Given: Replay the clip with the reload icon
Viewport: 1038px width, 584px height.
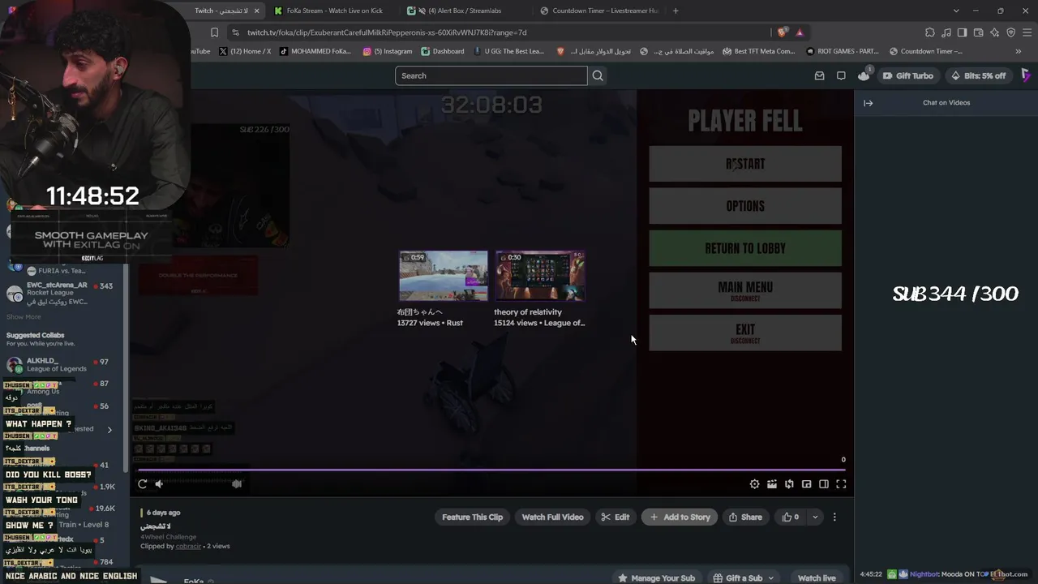Looking at the screenshot, I should [x=143, y=484].
